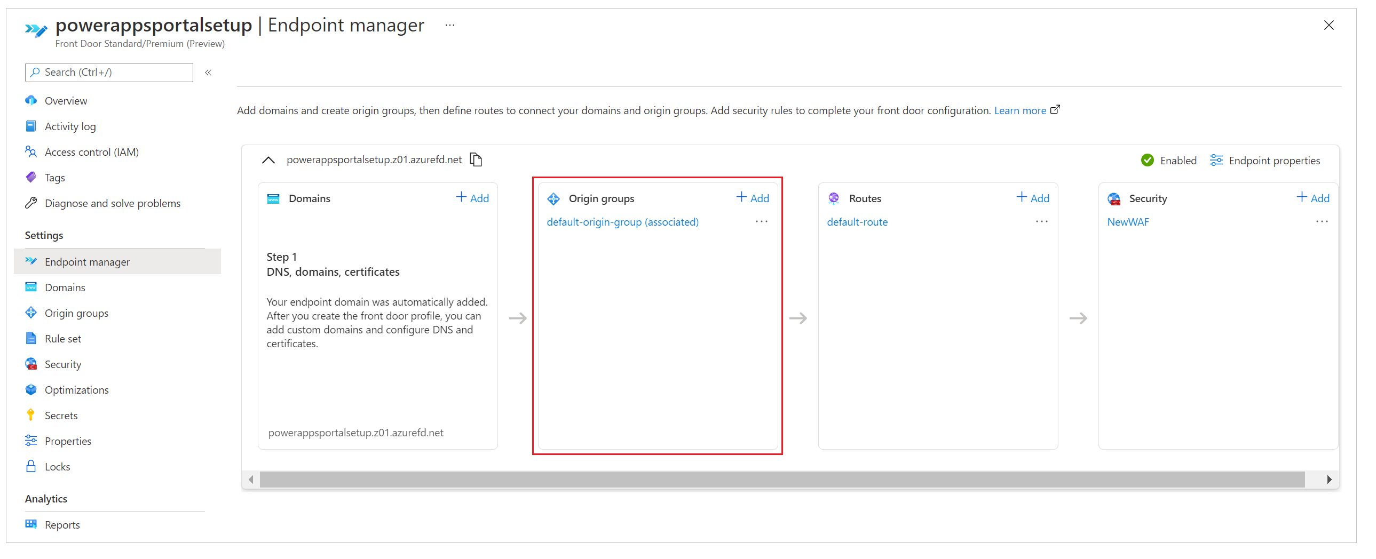The height and width of the screenshot is (559, 1376).
Task: Open Locks in Settings
Action: 58,467
